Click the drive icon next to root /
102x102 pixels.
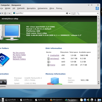coord(48,62)
